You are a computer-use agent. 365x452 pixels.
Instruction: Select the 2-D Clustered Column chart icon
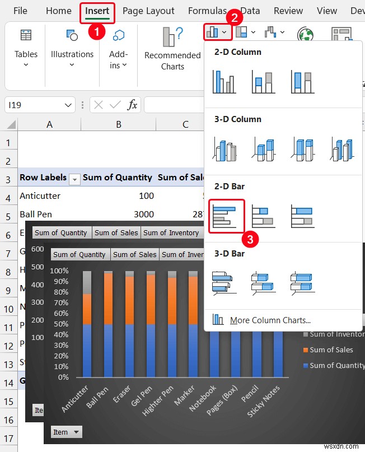pos(224,82)
